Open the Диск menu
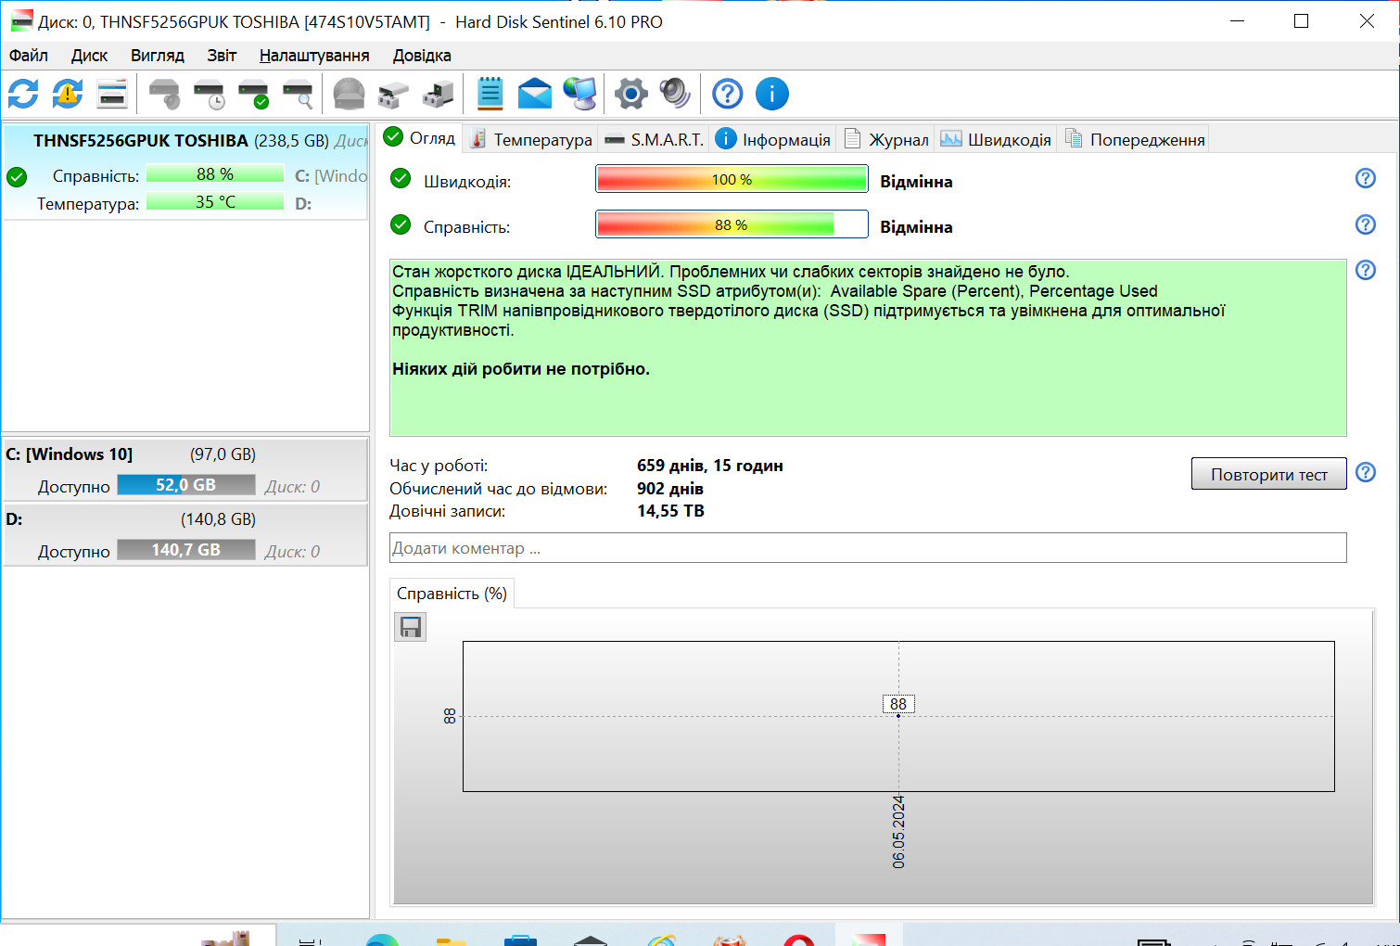This screenshot has height=946, width=1400. [x=89, y=56]
